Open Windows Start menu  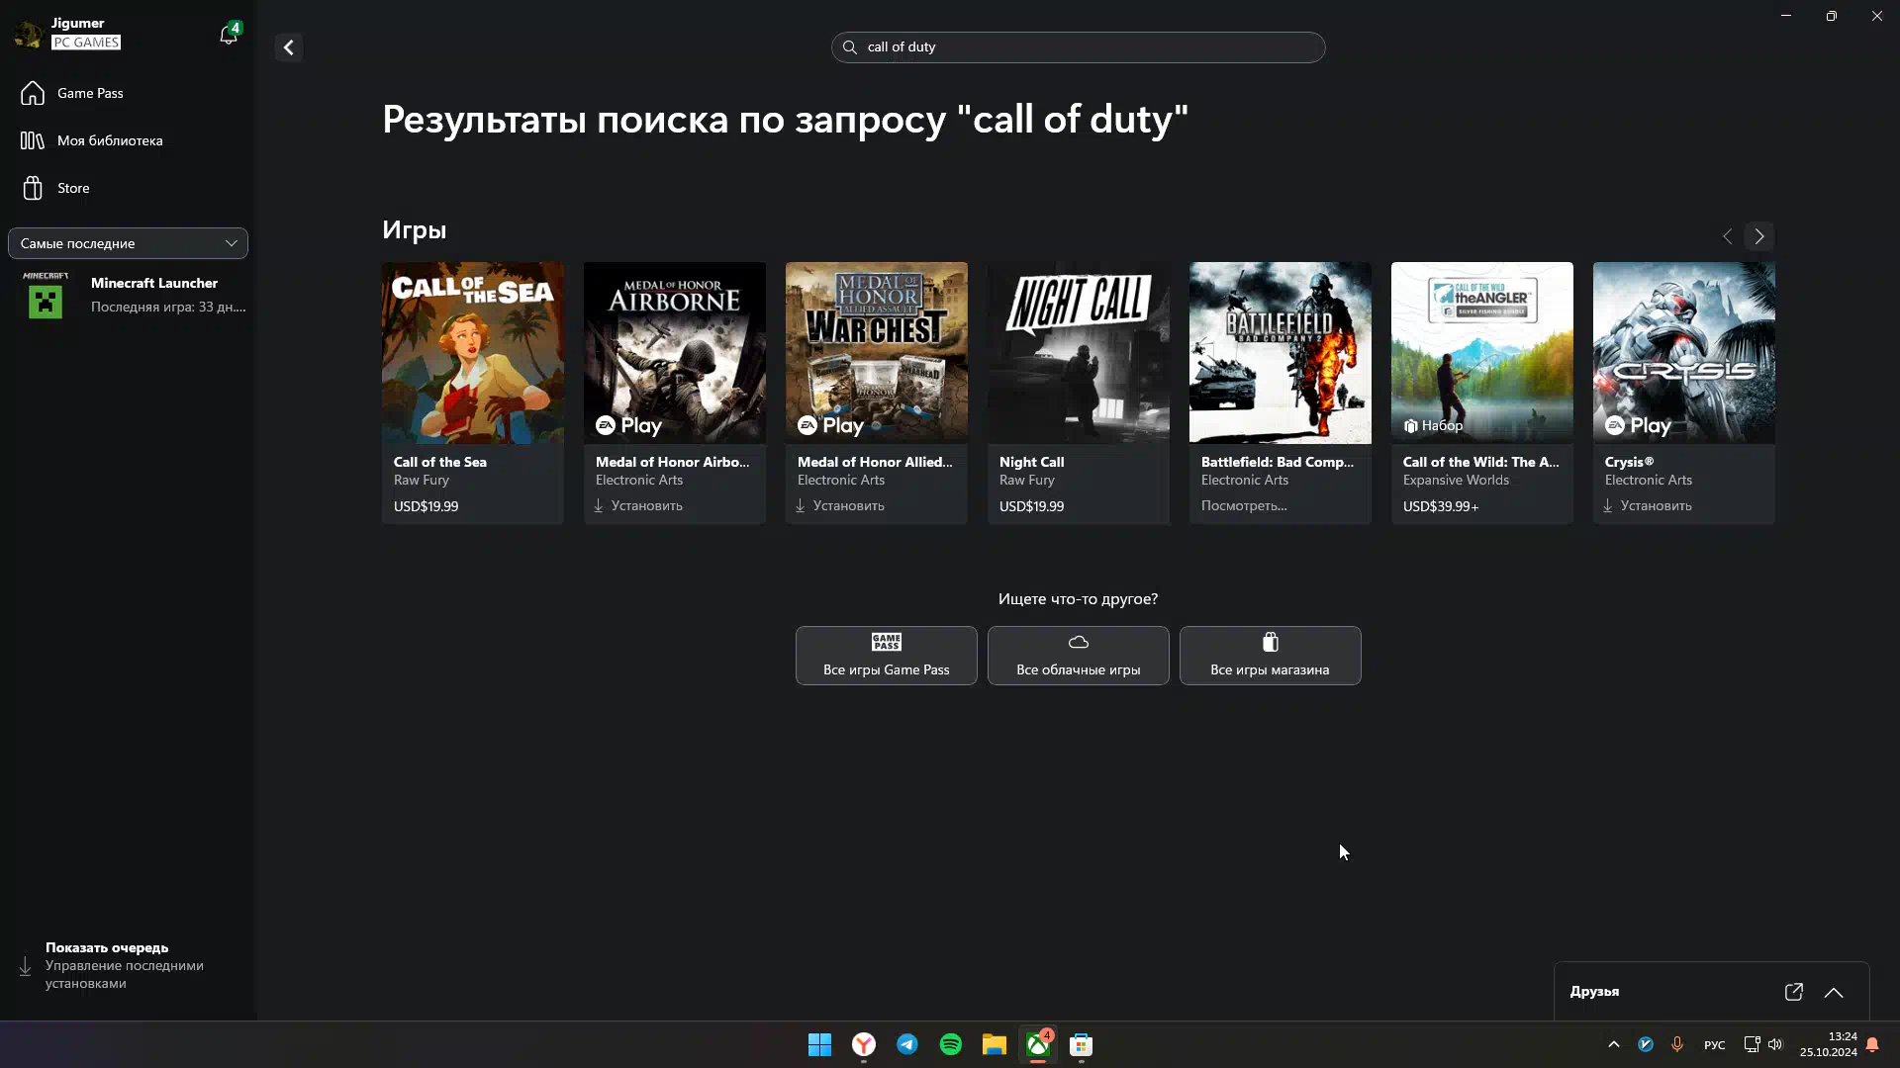pos(819,1044)
